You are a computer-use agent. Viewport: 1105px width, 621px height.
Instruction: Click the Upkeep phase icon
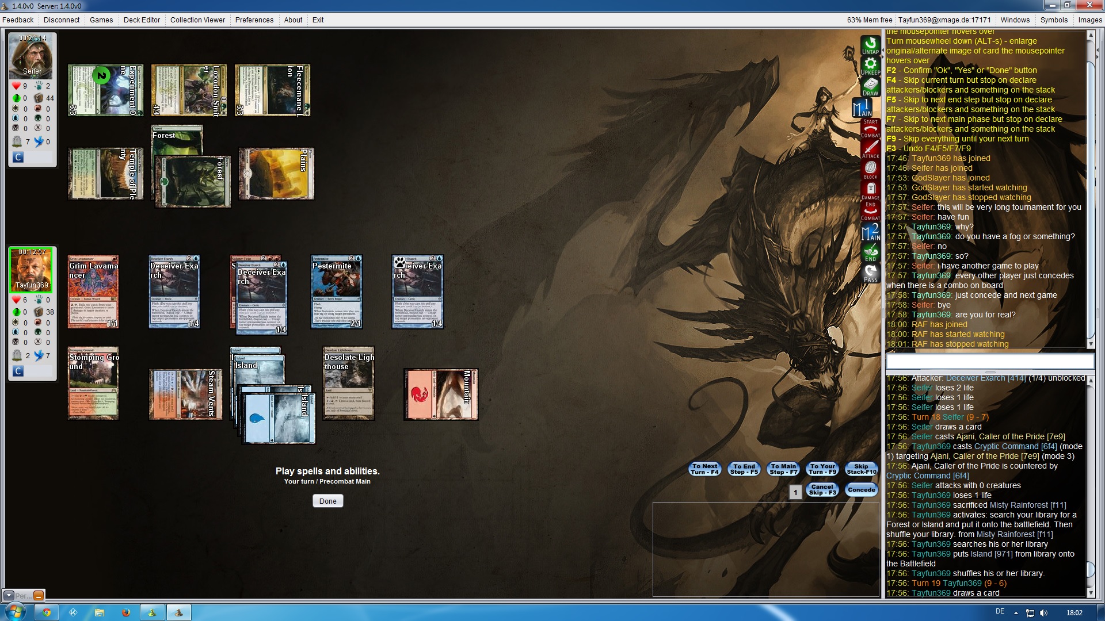click(870, 66)
